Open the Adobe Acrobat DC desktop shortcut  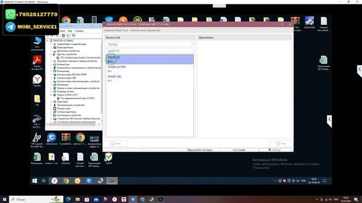[x=37, y=63]
